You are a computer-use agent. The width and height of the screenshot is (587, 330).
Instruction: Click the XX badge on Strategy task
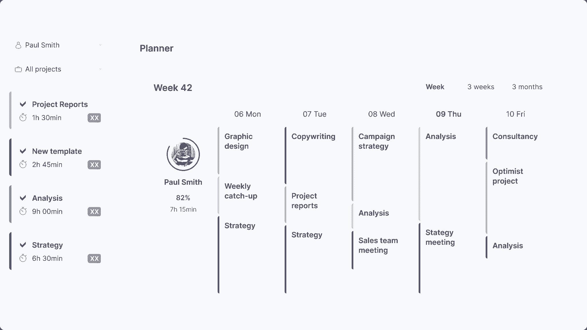tap(94, 258)
